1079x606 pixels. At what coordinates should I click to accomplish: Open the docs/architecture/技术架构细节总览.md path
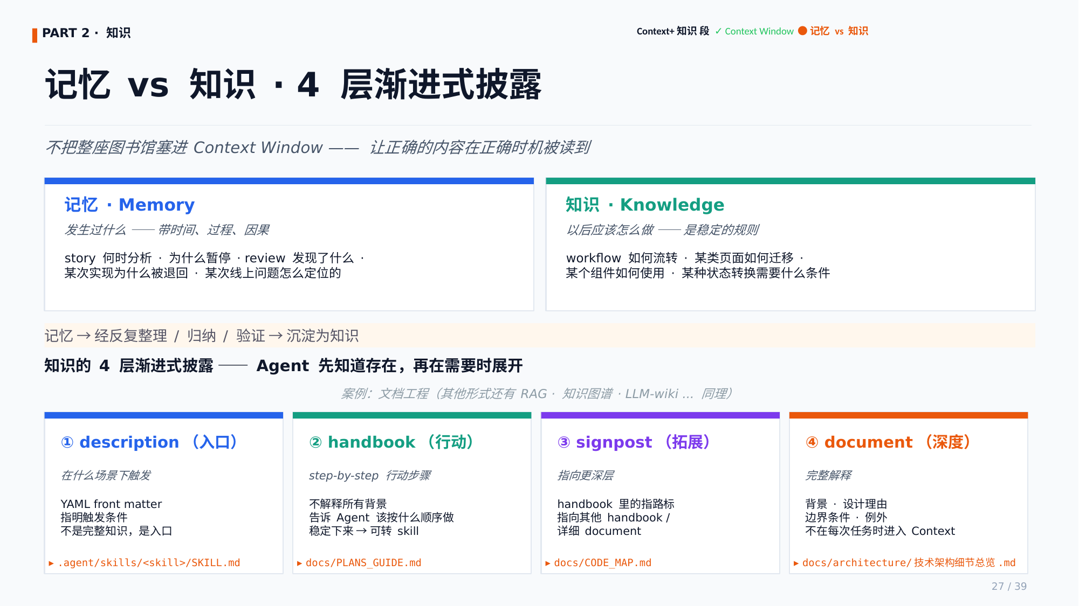pyautogui.click(x=909, y=563)
